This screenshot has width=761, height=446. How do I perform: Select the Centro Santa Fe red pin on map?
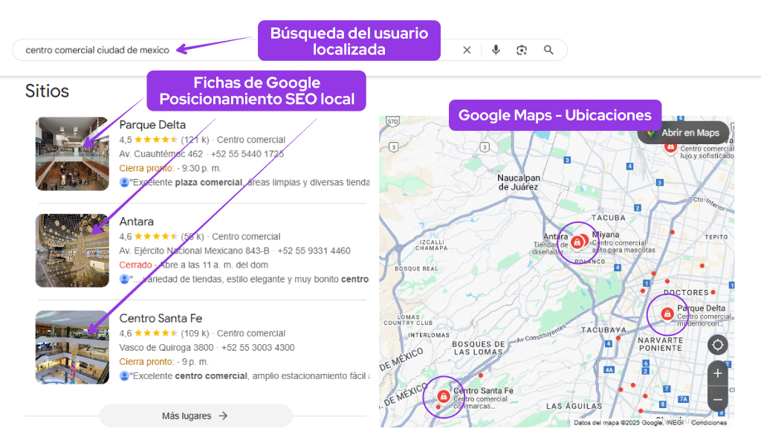click(x=443, y=396)
